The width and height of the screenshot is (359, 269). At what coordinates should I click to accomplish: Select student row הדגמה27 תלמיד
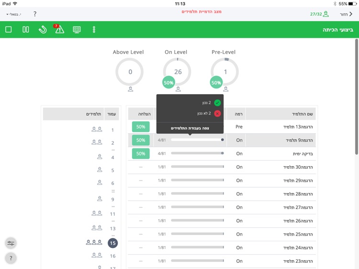tap(222, 207)
